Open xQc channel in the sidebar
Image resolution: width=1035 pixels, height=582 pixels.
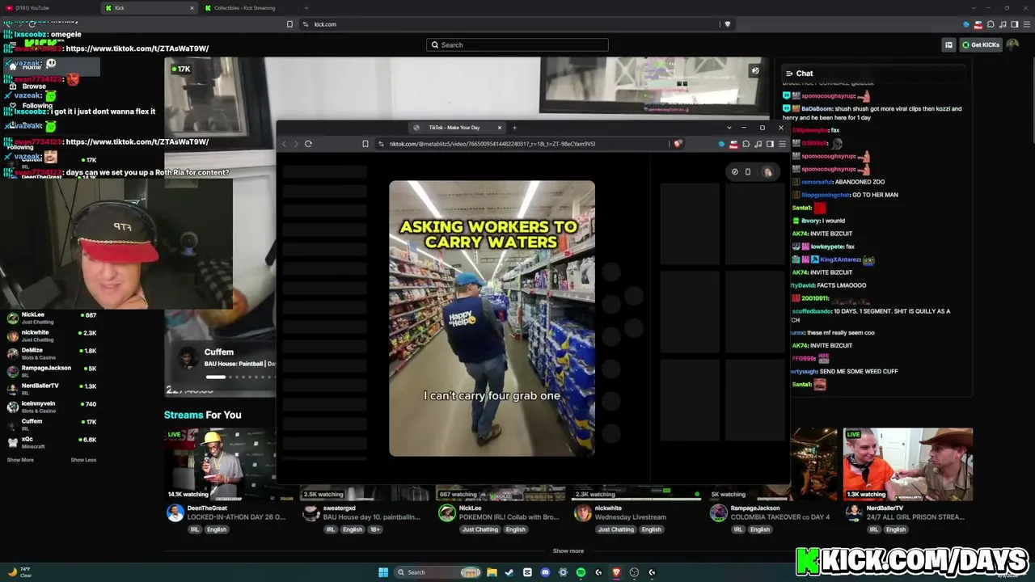[52, 442]
